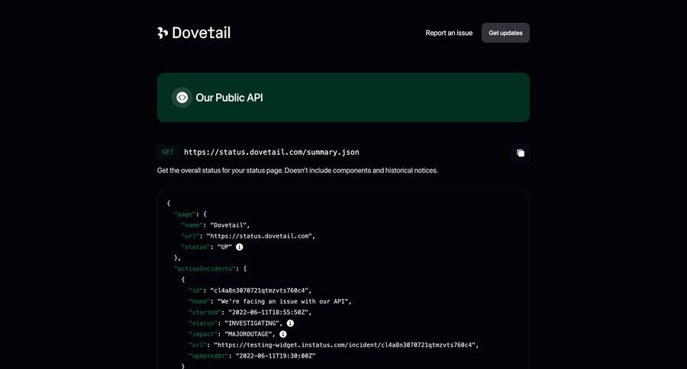Show info for page status "UP"
The width and height of the screenshot is (687, 369).
pos(239,247)
